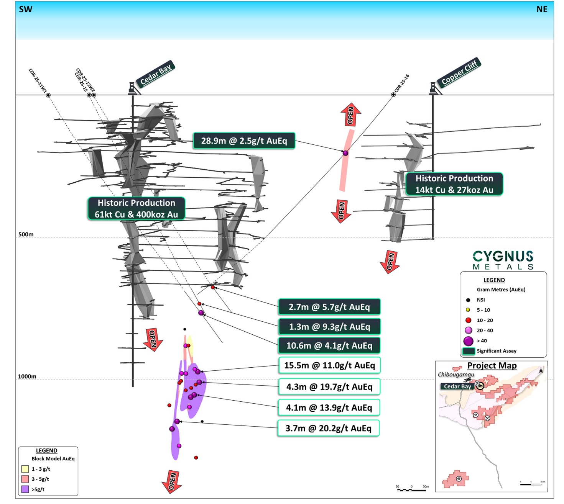Toggle the 3 - 5 g/t block model layer
This screenshot has width=564, height=504.
[x=25, y=479]
